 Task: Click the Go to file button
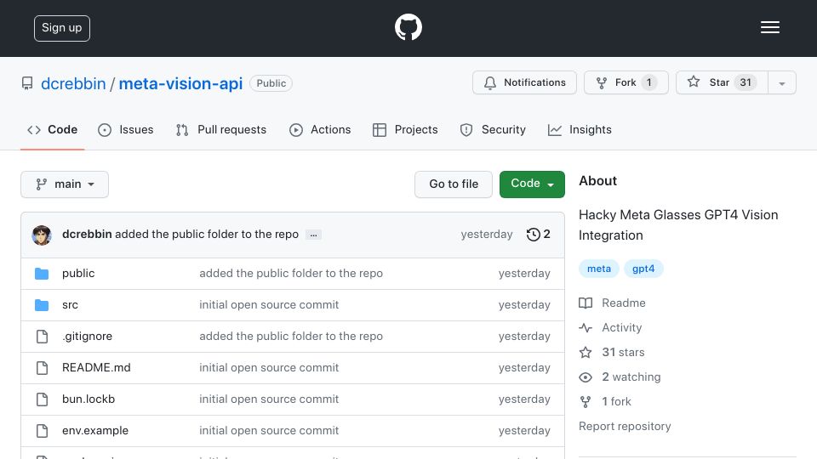click(454, 184)
